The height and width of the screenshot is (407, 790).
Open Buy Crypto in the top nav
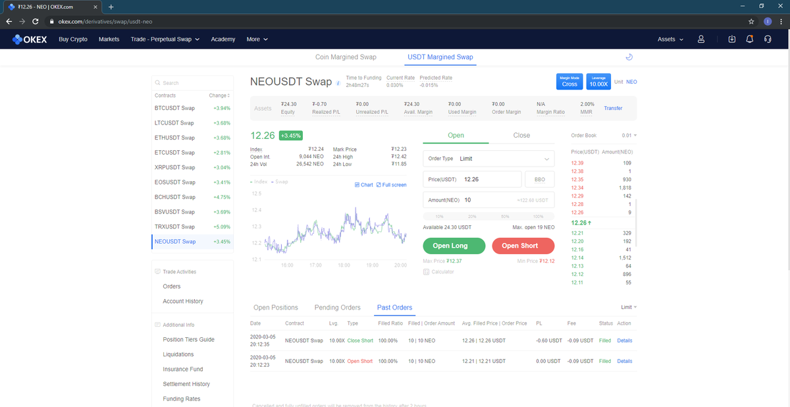(x=73, y=40)
